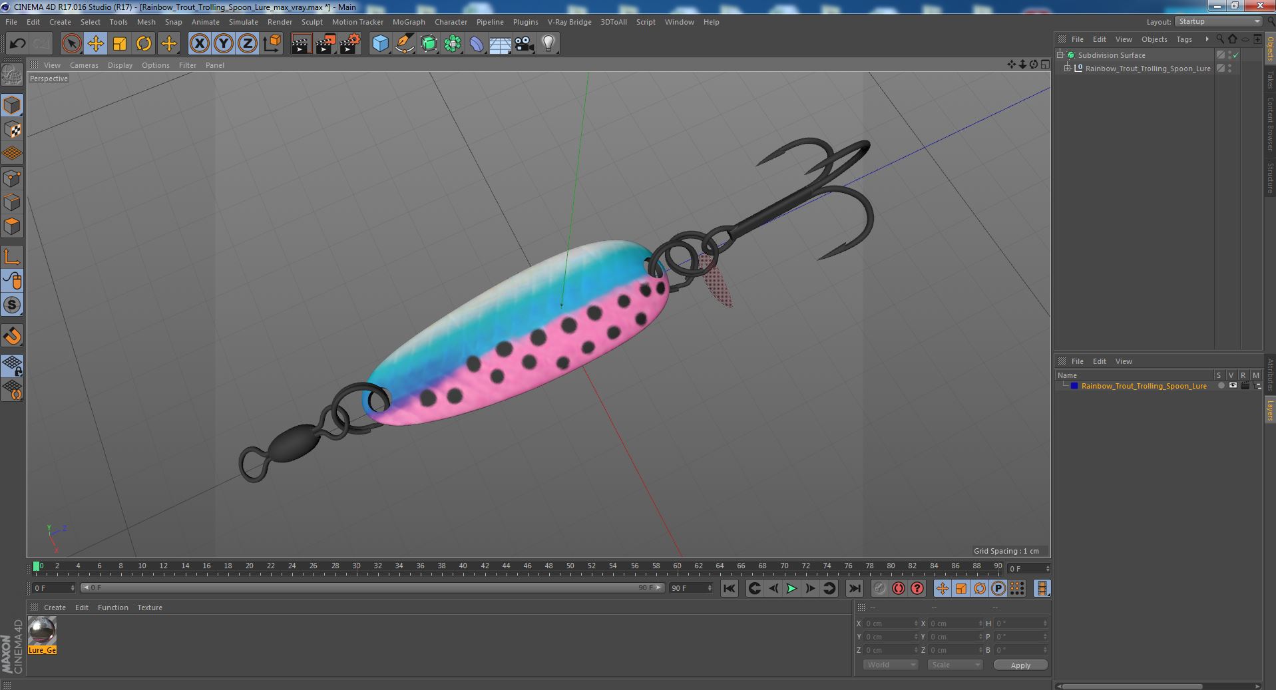Toggle the Snap S icon
The image size is (1276, 690).
pos(12,305)
